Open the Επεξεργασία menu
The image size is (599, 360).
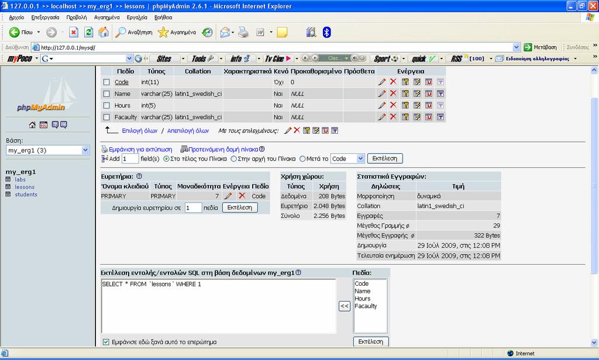pos(45,18)
